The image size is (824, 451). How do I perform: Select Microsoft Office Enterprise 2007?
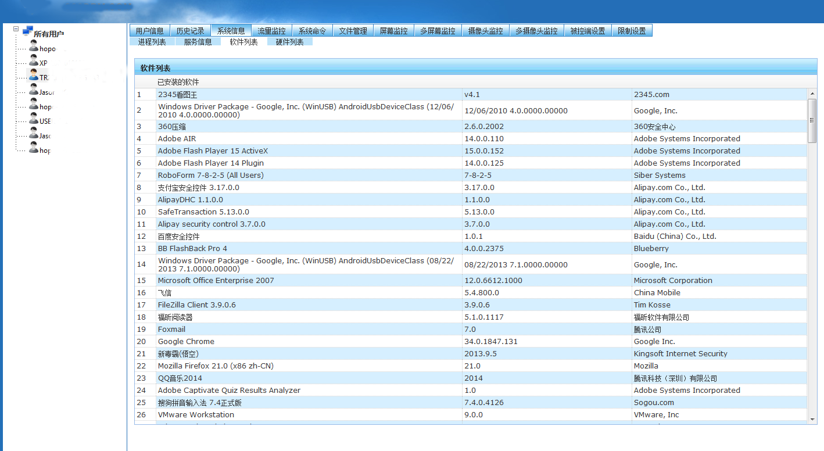[471, 280]
